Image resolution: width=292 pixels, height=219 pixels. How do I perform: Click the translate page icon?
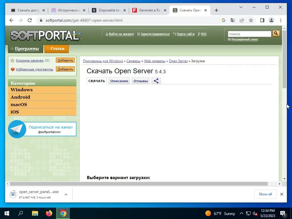(x=233, y=20)
